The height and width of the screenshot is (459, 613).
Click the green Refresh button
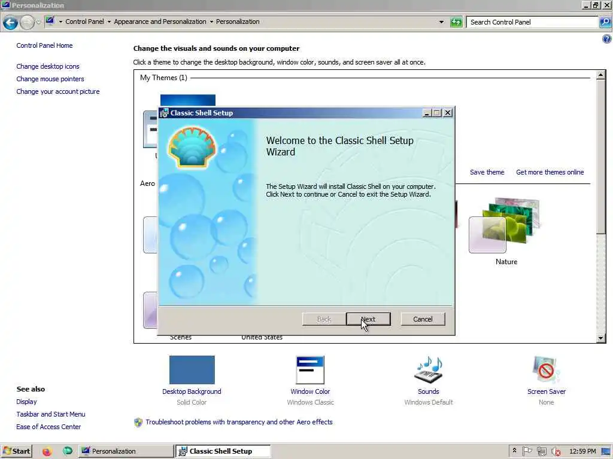point(456,22)
